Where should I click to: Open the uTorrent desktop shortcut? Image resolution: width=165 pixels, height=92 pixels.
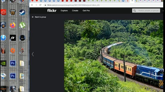[22, 25]
